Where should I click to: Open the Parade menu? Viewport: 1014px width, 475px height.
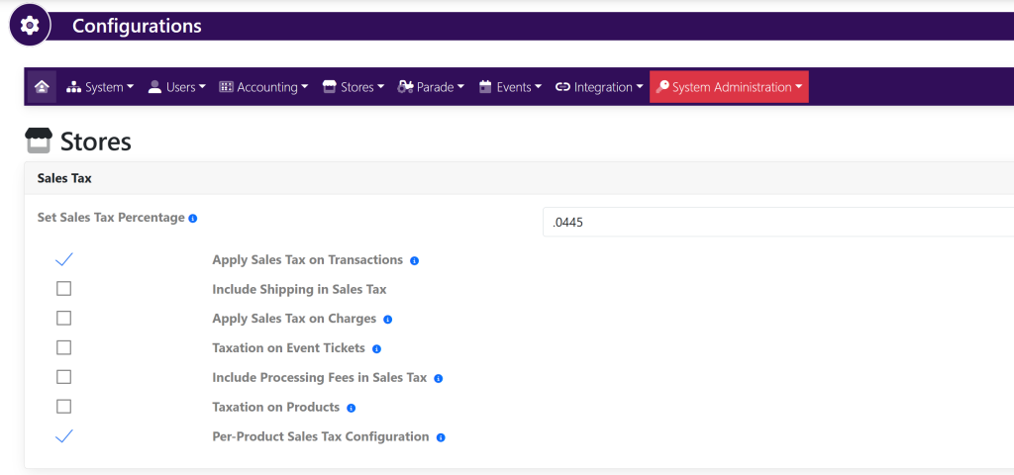(x=431, y=87)
